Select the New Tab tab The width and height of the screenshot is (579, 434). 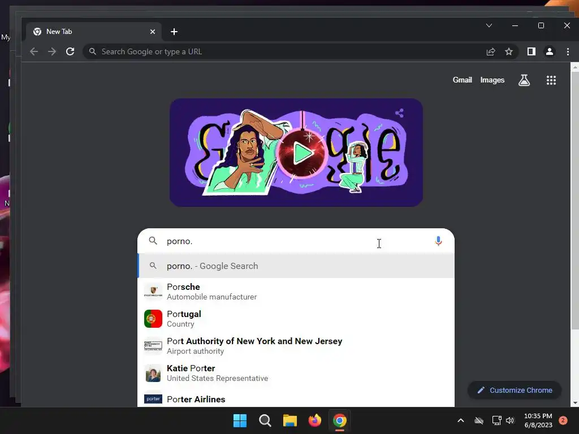(94, 32)
